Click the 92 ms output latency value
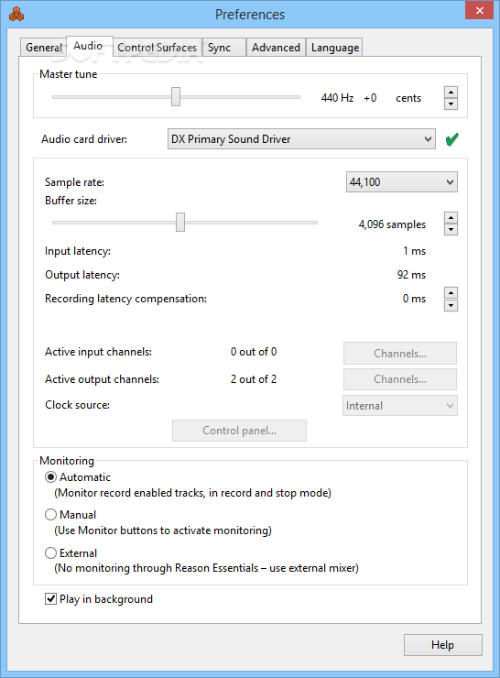Image resolution: width=500 pixels, height=678 pixels. tap(411, 275)
